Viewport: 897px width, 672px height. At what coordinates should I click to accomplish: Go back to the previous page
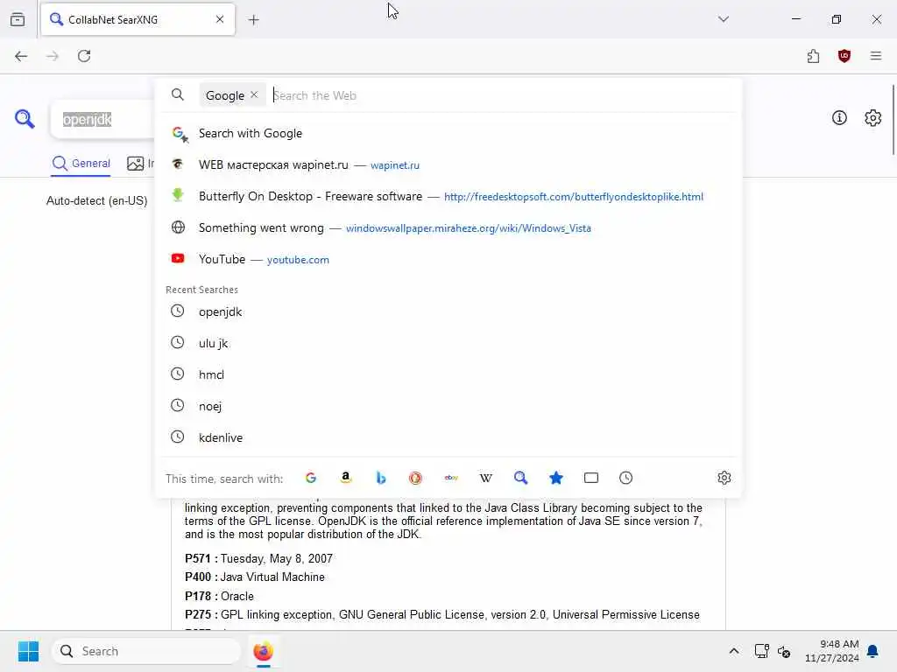[21, 56]
